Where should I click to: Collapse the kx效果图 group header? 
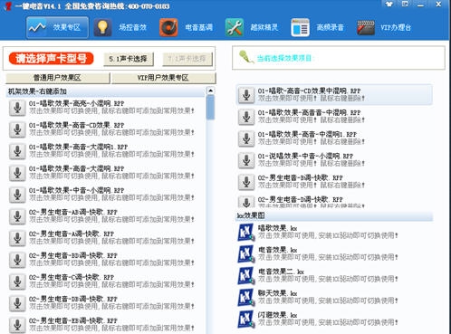(x=334, y=215)
